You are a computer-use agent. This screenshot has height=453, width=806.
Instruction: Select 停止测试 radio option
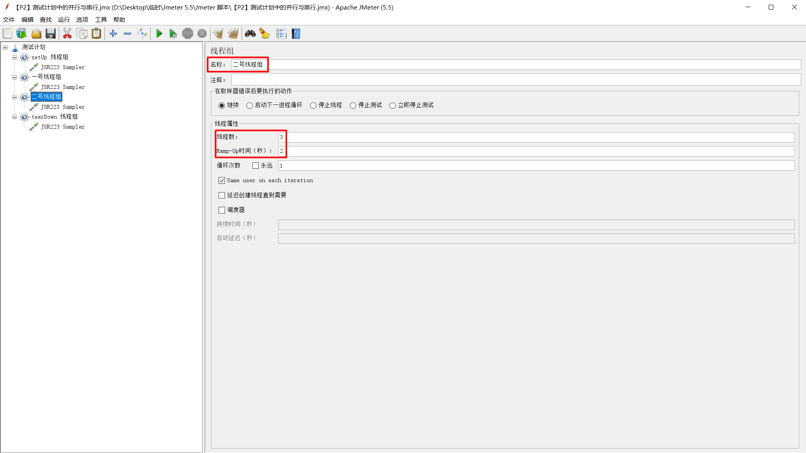353,106
